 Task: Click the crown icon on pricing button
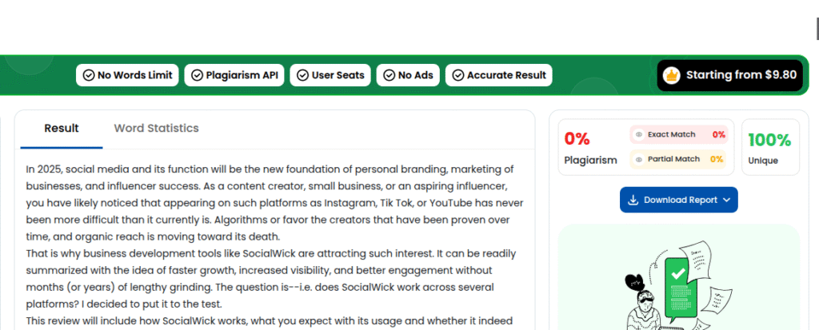tap(672, 75)
